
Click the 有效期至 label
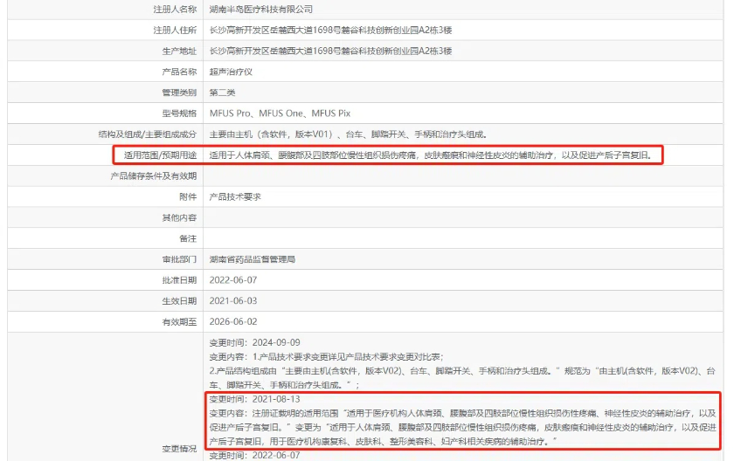pos(179,322)
